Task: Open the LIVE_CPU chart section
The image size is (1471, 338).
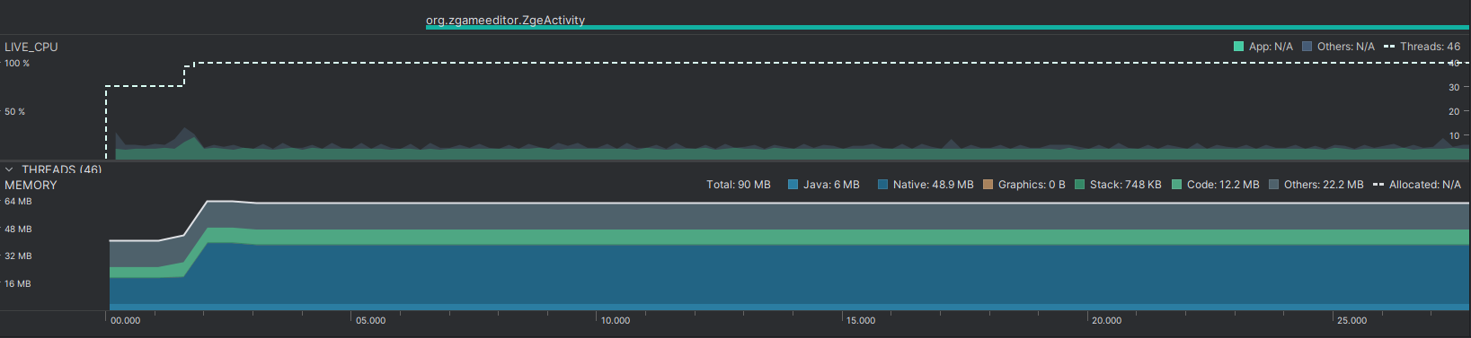Action: pyautogui.click(x=31, y=47)
